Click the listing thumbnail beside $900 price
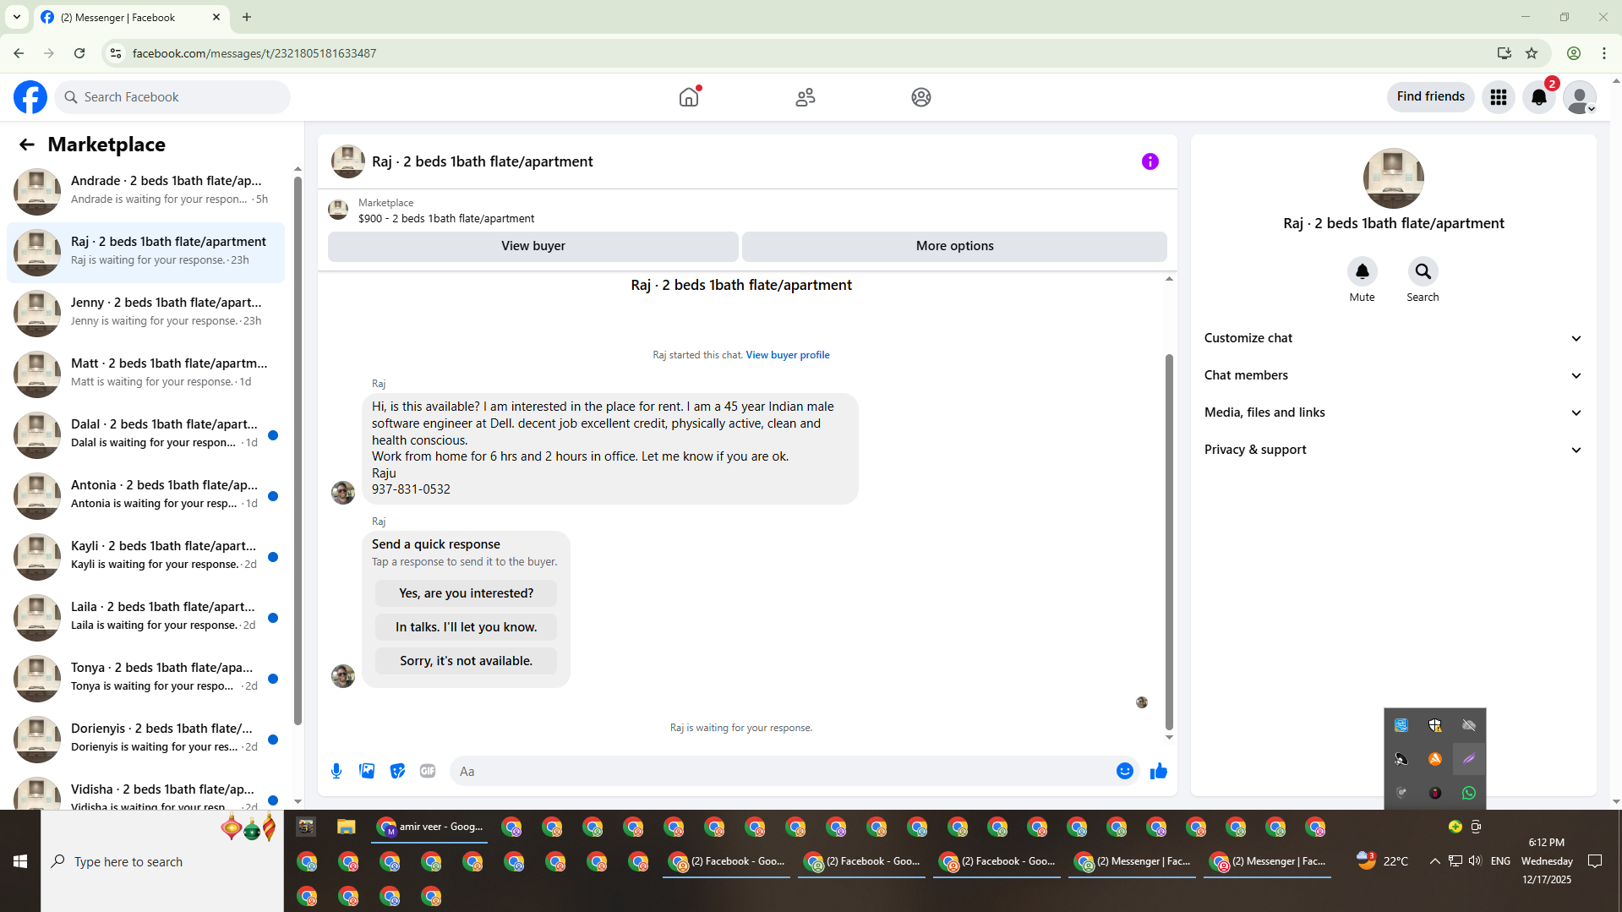Screen dimensions: 1622x912 [338, 210]
